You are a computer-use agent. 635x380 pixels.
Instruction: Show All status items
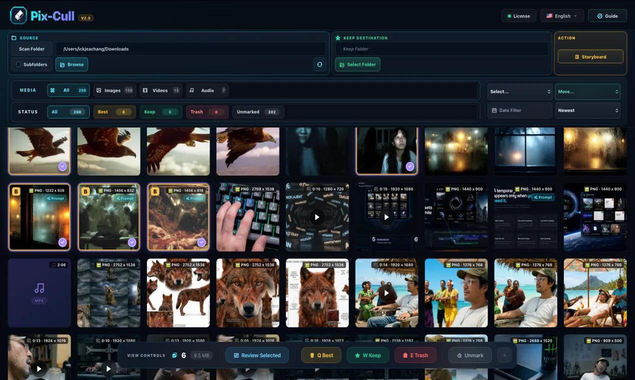click(x=68, y=112)
